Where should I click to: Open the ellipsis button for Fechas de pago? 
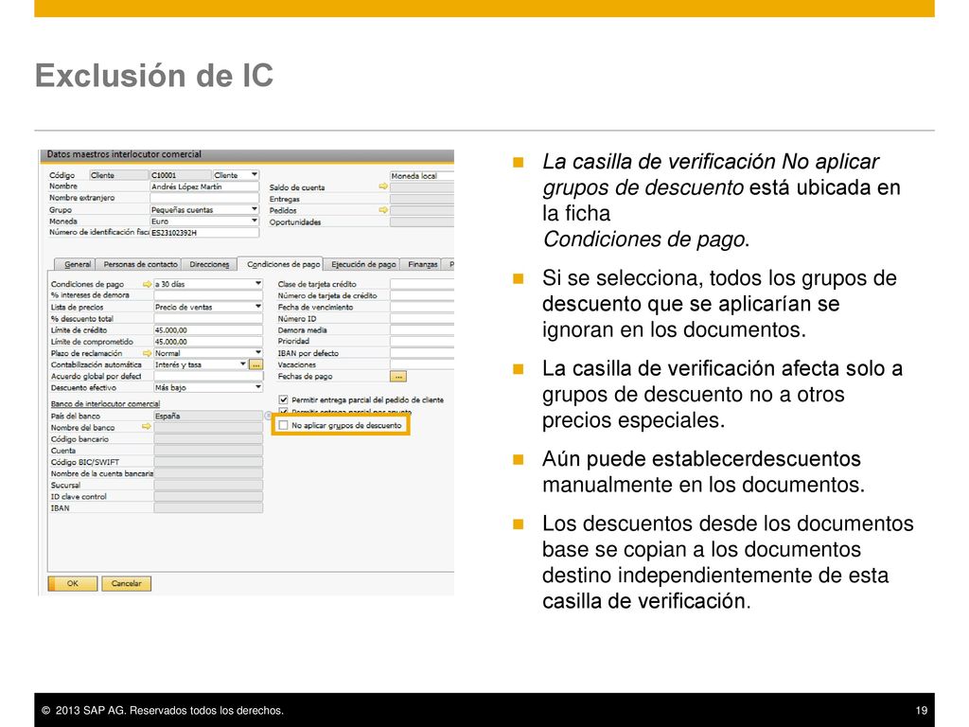[398, 377]
